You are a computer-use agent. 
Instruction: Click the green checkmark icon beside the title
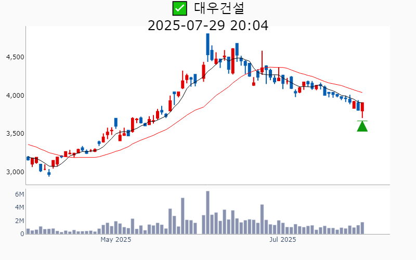pos(179,8)
